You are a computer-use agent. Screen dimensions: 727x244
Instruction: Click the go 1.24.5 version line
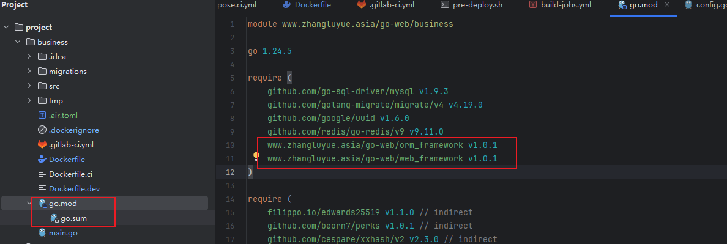[x=269, y=51]
